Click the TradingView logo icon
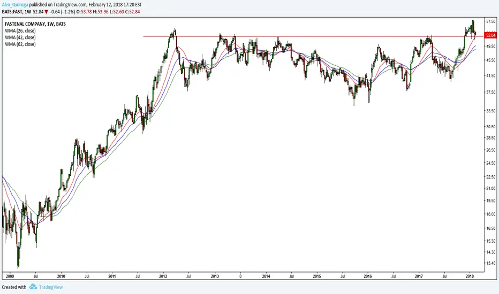This screenshot has height=294, width=499. (x=33, y=287)
